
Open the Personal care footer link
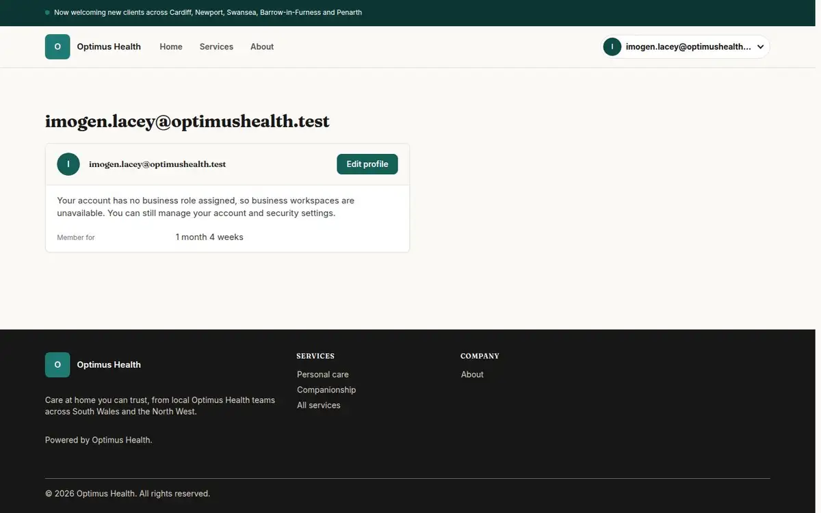[323, 374]
